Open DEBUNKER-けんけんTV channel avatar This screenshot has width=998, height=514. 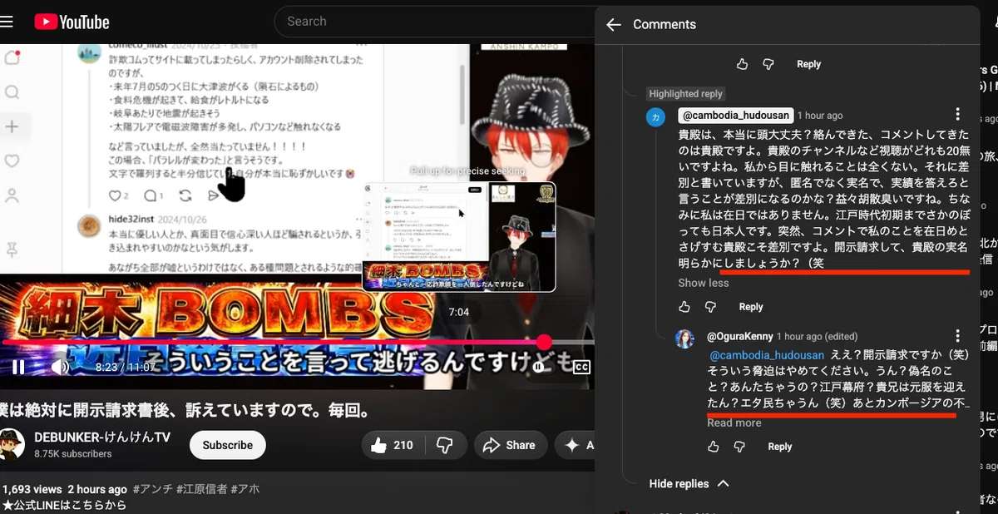click(12, 445)
